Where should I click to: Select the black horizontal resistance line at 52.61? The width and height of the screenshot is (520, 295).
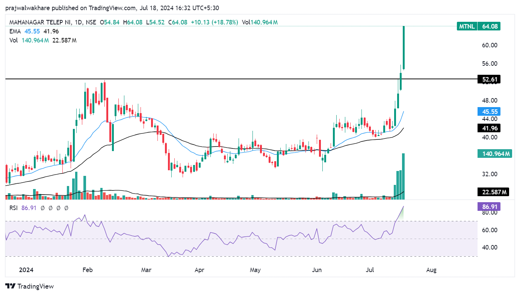pyautogui.click(x=225, y=79)
